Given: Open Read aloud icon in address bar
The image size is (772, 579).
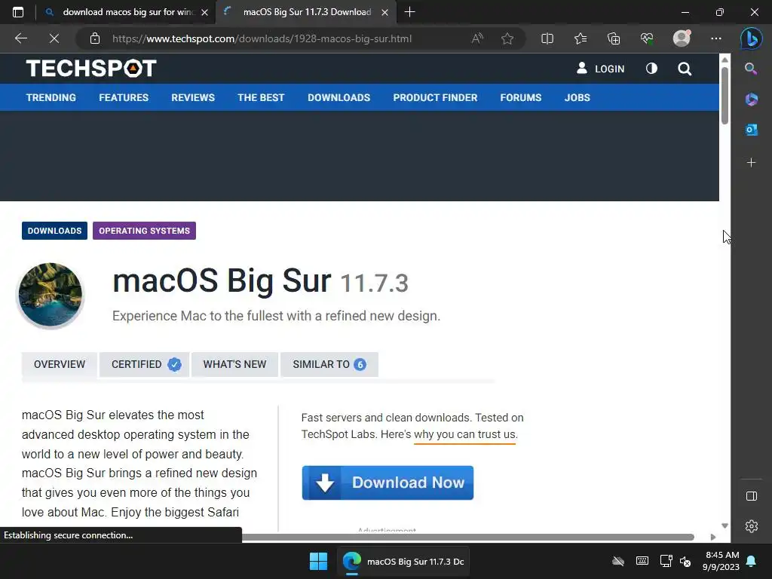Looking at the screenshot, I should [477, 38].
